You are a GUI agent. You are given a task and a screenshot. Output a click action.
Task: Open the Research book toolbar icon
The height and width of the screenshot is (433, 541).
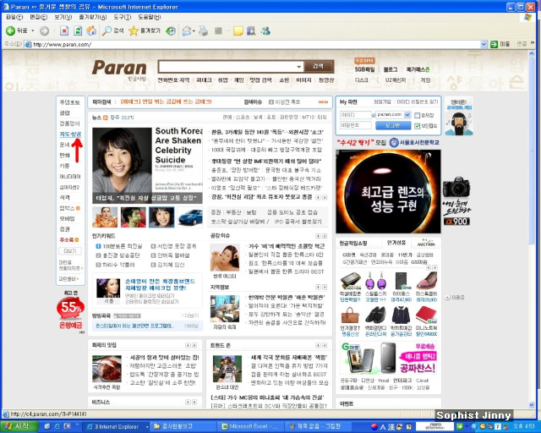(x=251, y=31)
